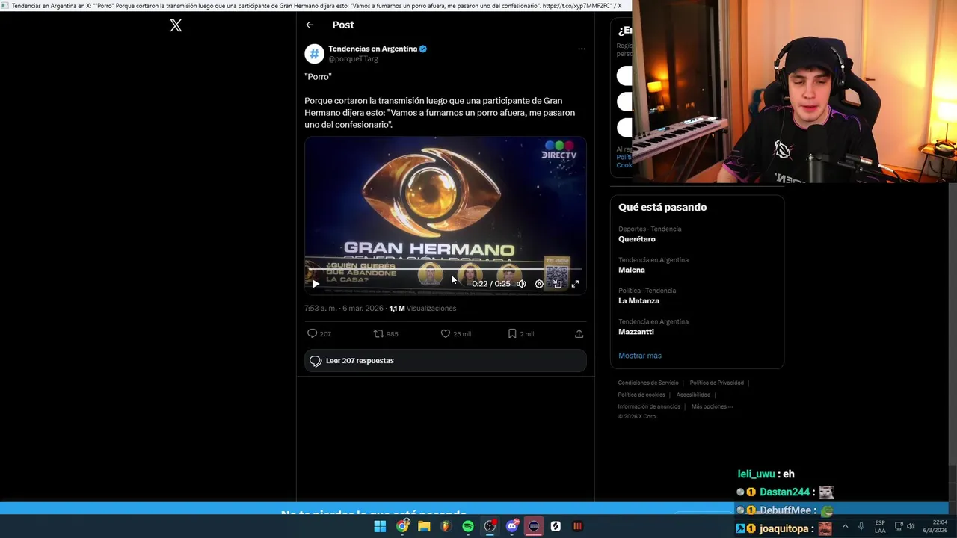
Task: Open OBS Studio from the taskbar
Action: point(490,526)
